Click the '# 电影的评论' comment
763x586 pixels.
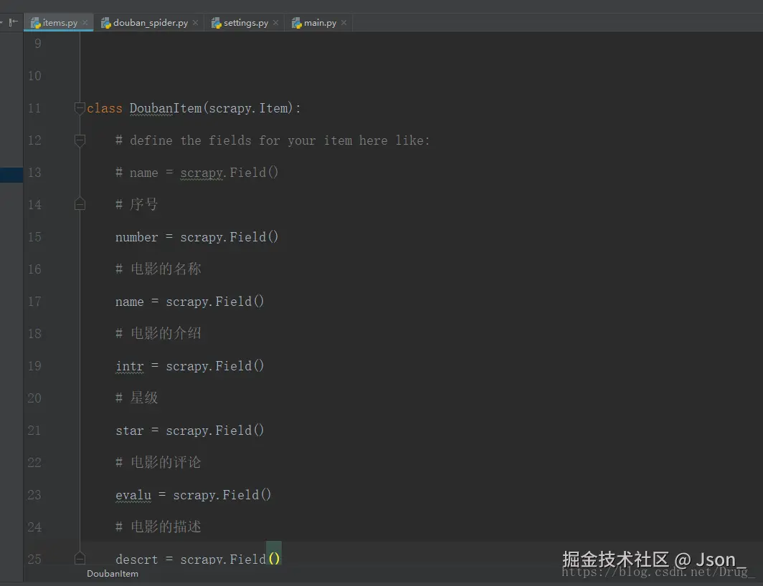[x=158, y=463]
